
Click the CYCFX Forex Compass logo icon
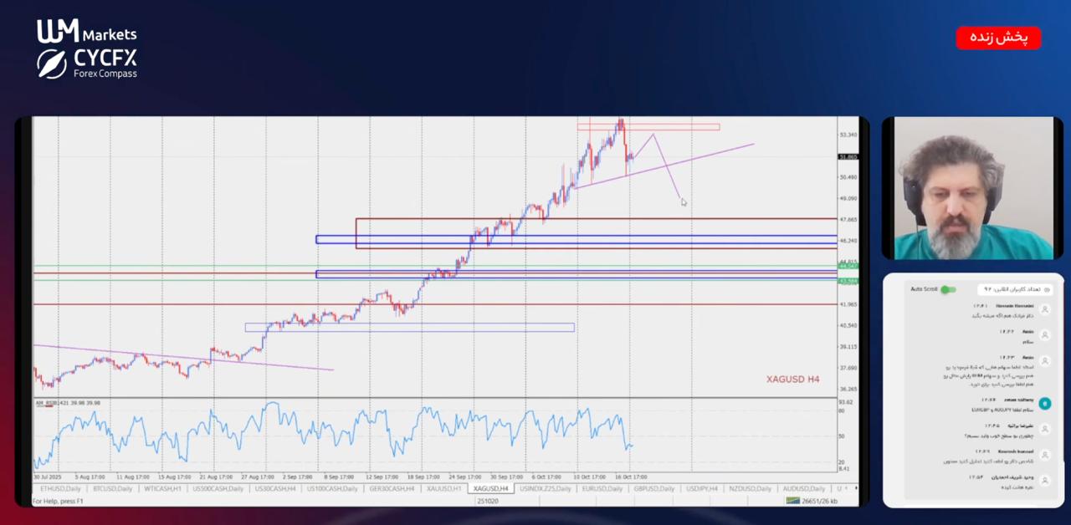52,64
